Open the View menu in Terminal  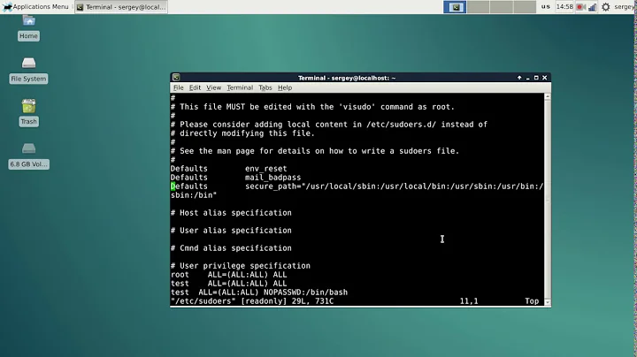point(214,87)
